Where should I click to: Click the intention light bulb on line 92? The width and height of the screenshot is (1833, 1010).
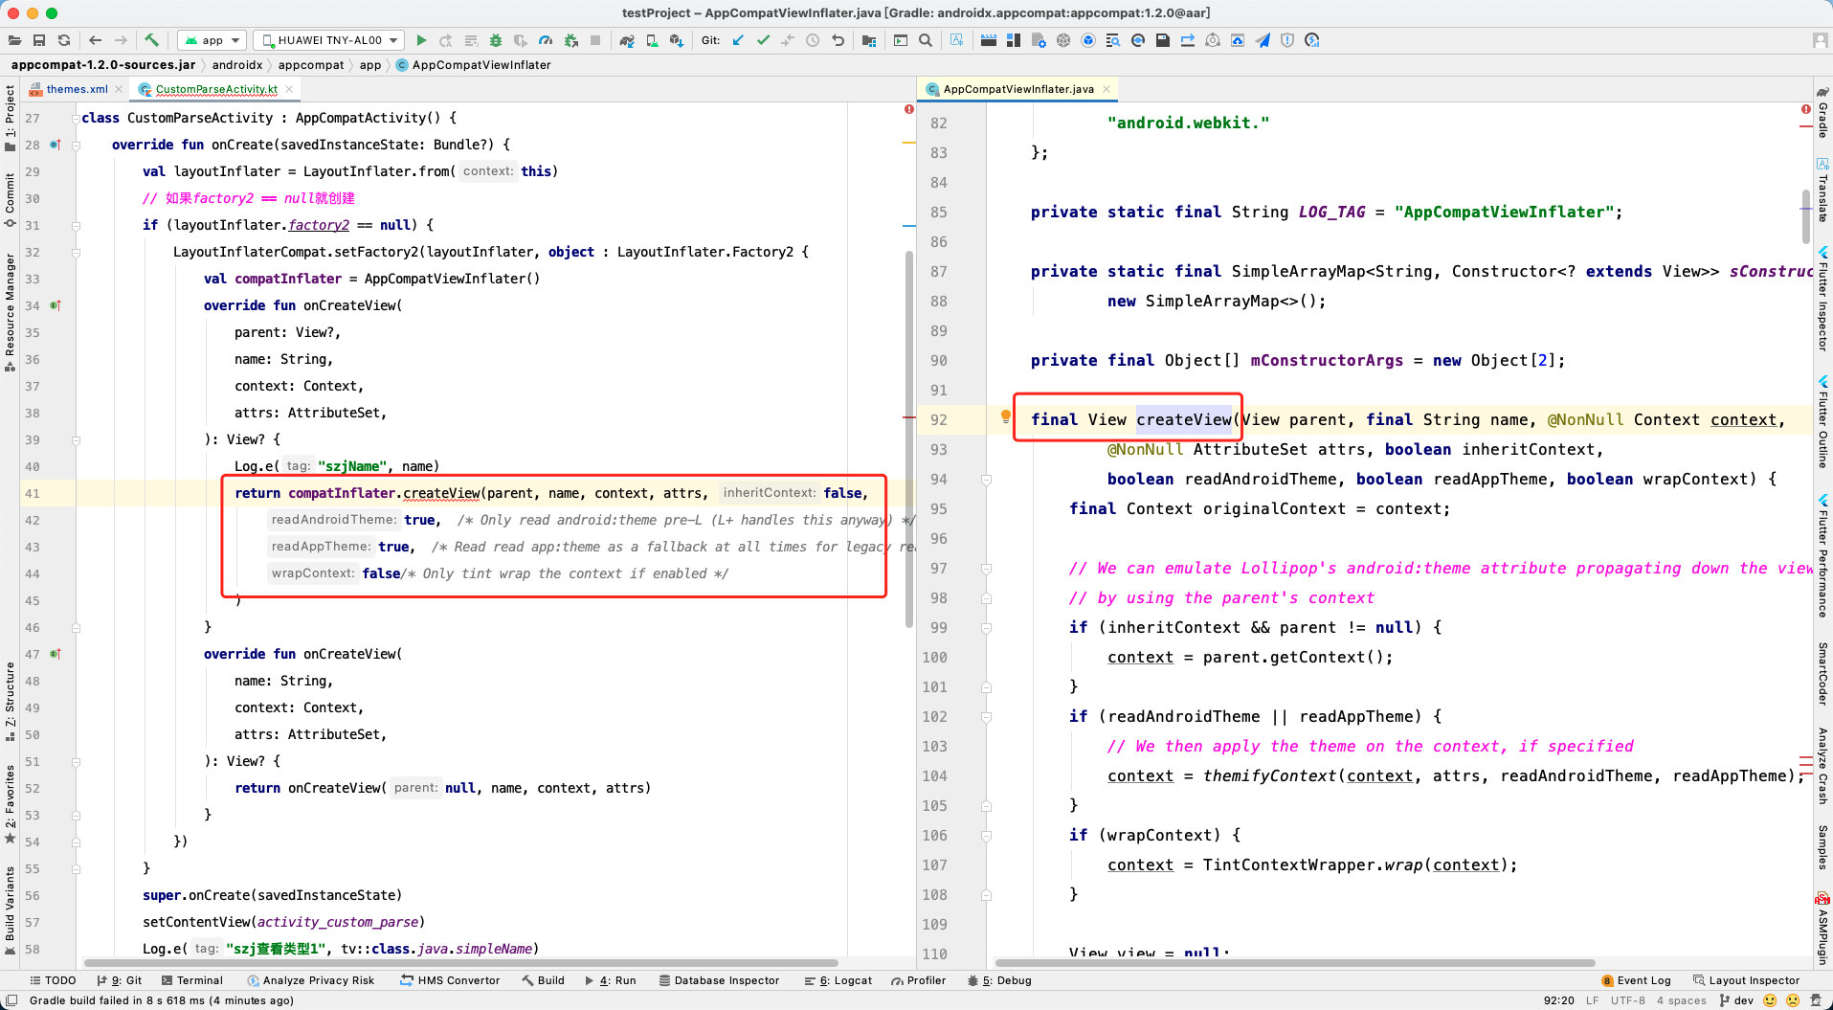[1005, 416]
